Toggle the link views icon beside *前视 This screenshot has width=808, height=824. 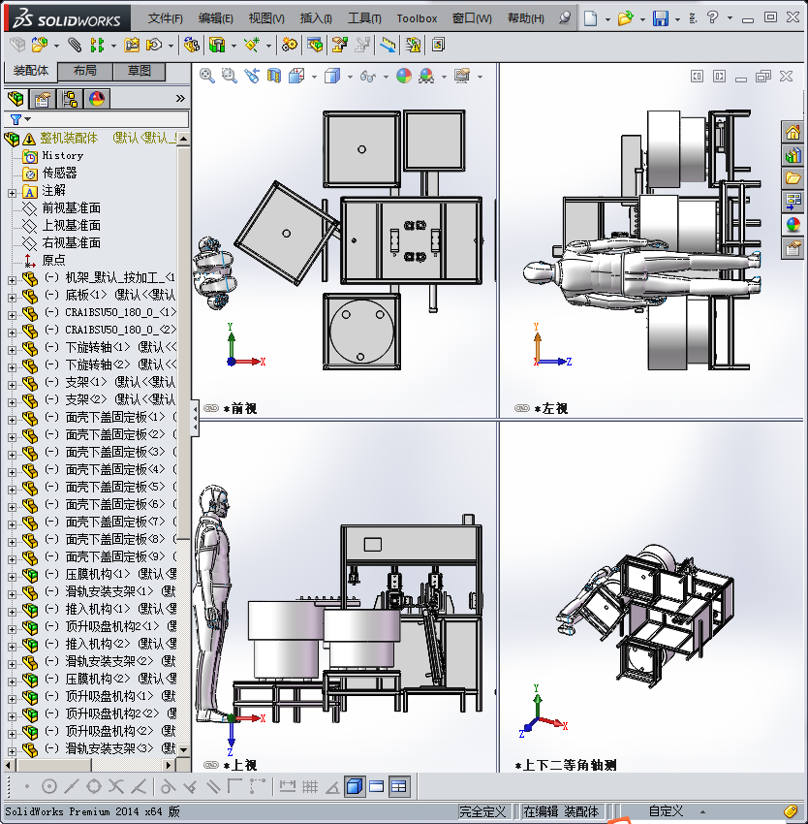(x=210, y=408)
